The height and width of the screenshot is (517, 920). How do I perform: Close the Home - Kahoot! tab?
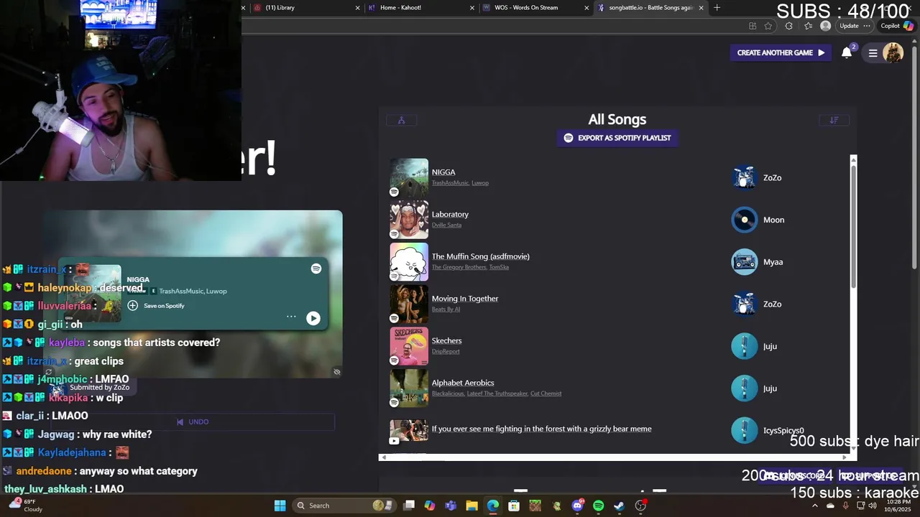pyautogui.click(x=472, y=8)
